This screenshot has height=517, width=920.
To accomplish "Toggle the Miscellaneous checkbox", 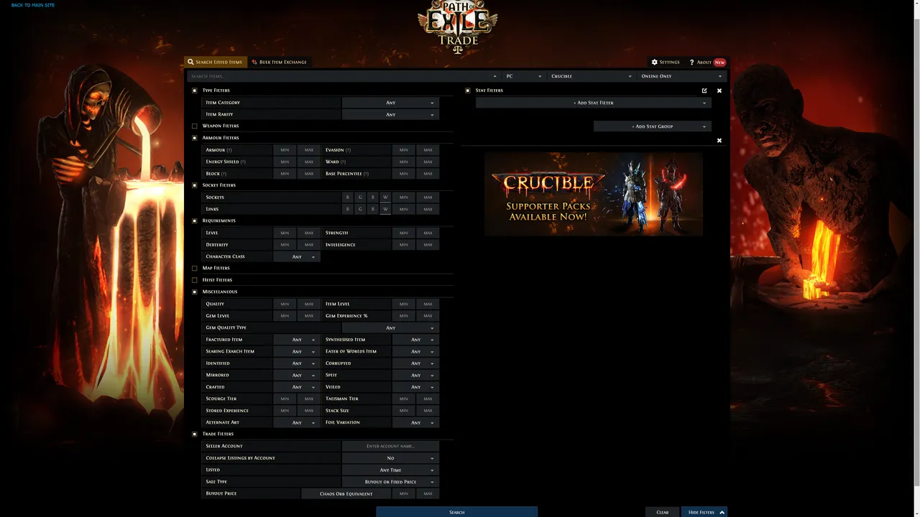I will tap(195, 292).
